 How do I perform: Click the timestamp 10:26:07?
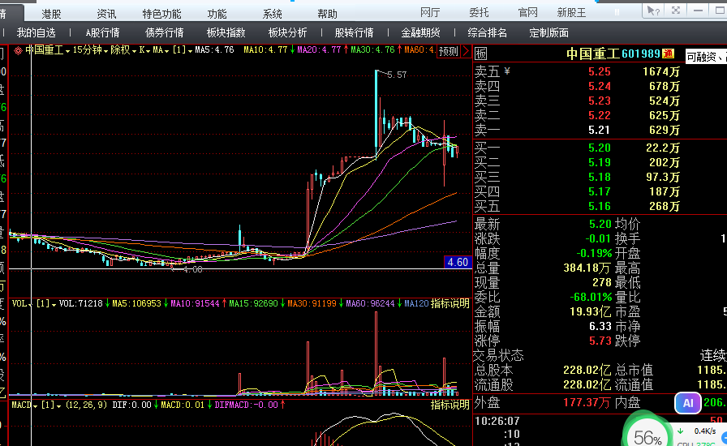coord(497,421)
